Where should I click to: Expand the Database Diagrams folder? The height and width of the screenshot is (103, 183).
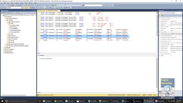[7, 22]
